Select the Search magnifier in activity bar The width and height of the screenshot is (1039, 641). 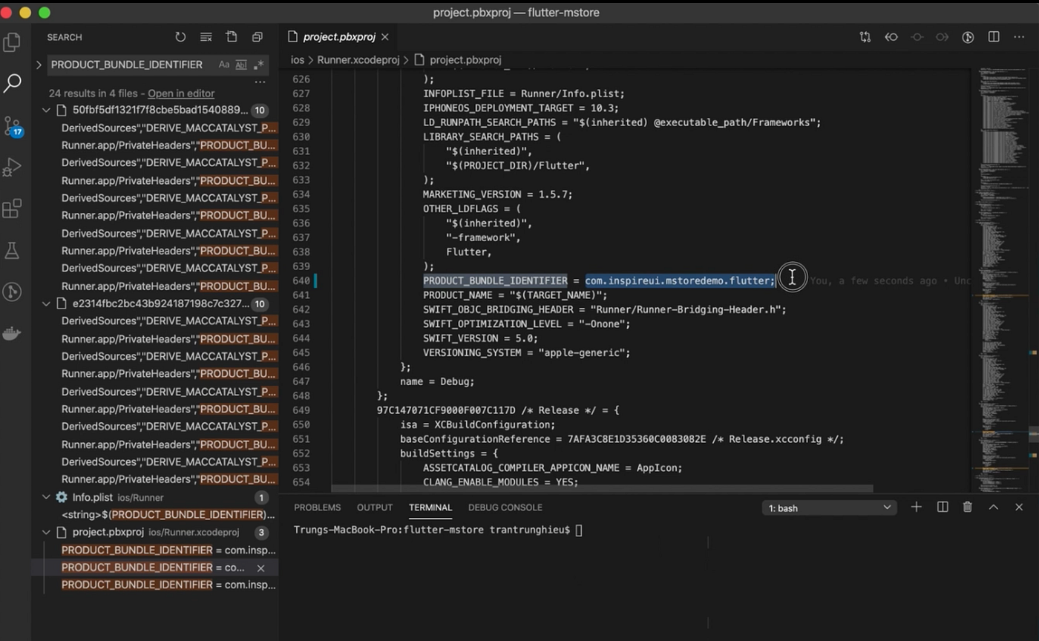[12, 83]
